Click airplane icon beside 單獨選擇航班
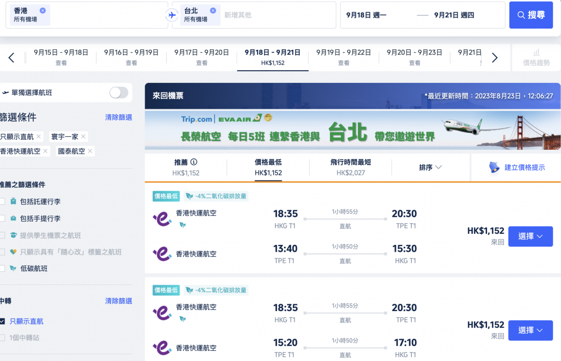The width and height of the screenshot is (561, 361). click(x=6, y=92)
